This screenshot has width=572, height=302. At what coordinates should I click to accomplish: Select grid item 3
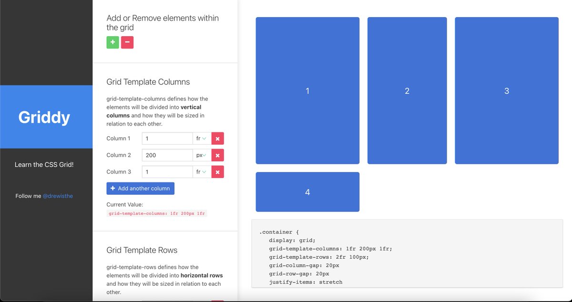(x=507, y=91)
